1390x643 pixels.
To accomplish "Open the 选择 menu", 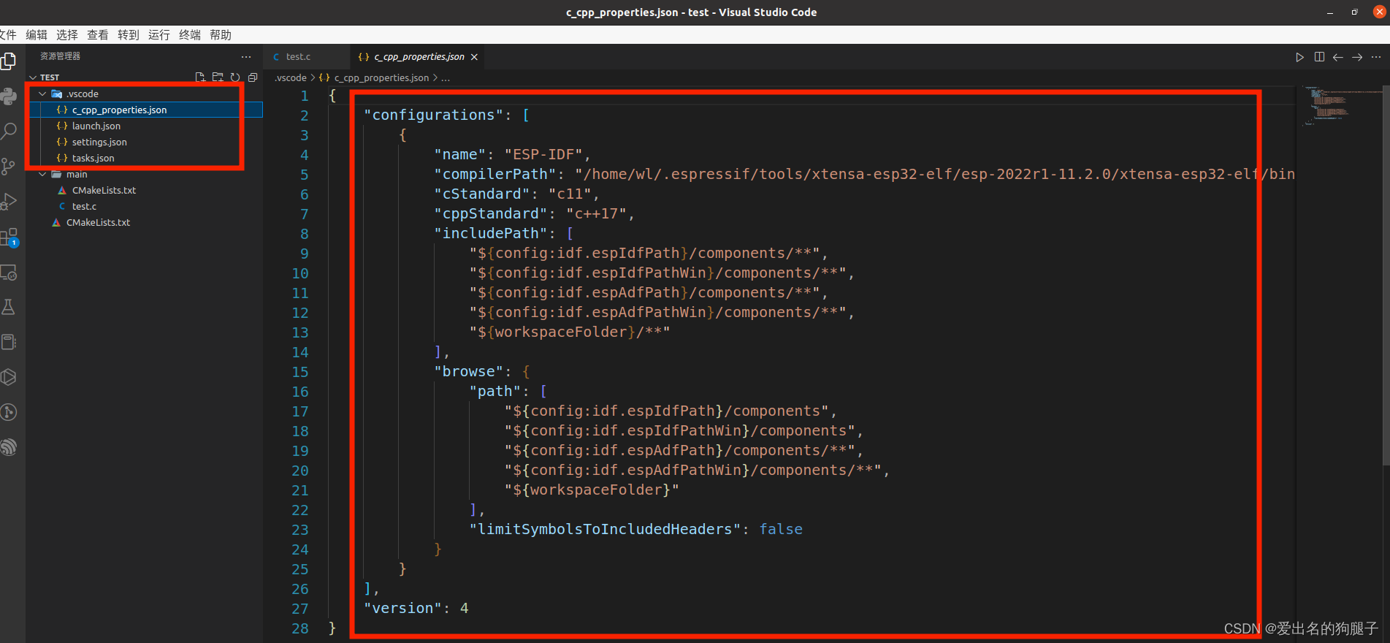I will tap(67, 34).
